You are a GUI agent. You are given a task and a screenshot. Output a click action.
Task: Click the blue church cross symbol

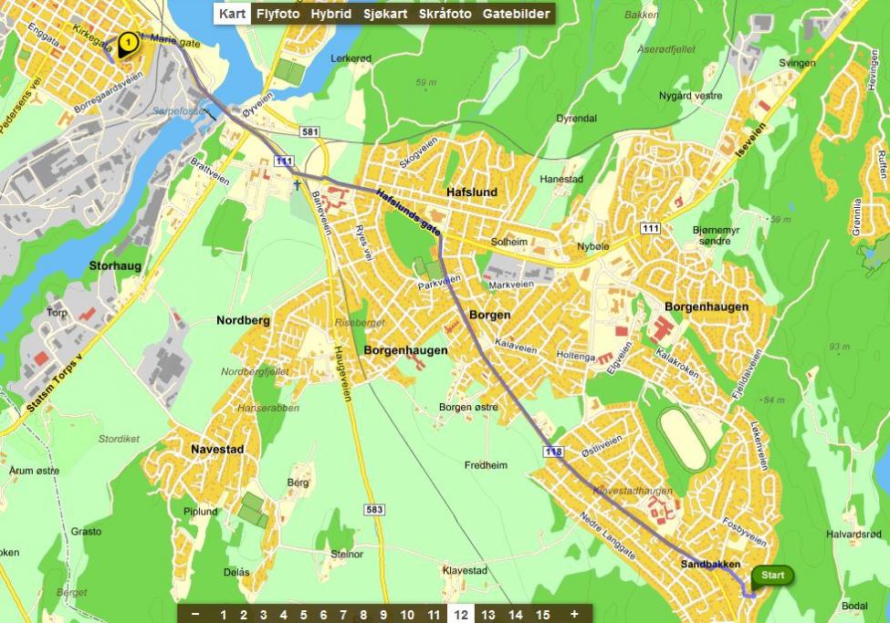(297, 184)
